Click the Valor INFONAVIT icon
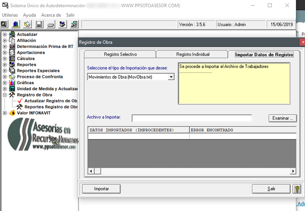The width and height of the screenshot is (305, 211). [x=12, y=113]
